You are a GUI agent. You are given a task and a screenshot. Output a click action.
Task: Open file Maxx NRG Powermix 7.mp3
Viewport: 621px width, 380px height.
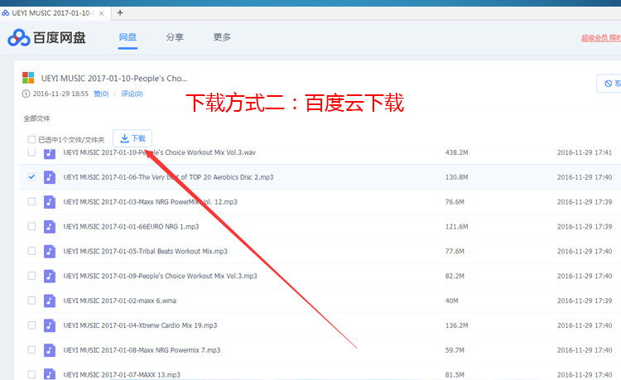142,350
